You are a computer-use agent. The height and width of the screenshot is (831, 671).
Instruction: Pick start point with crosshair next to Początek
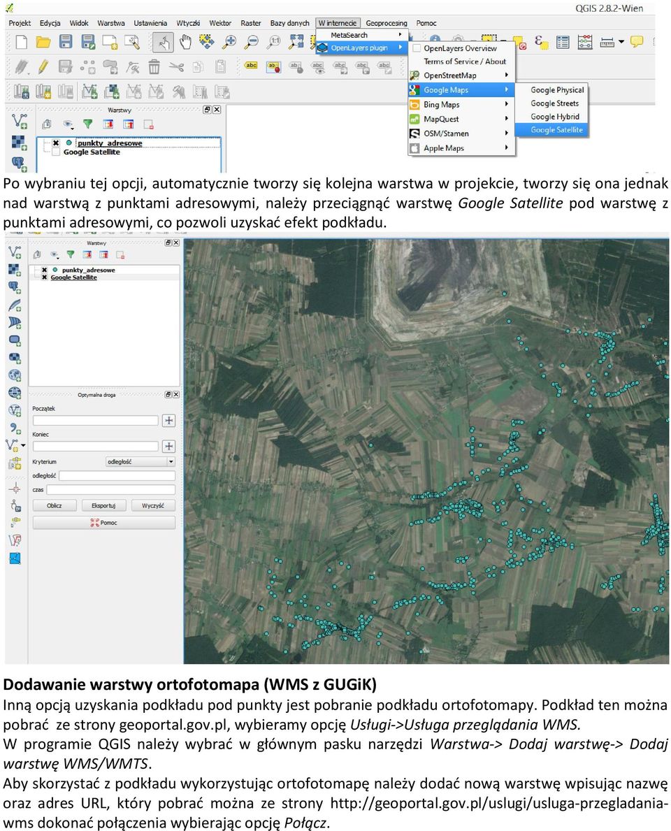[168, 421]
